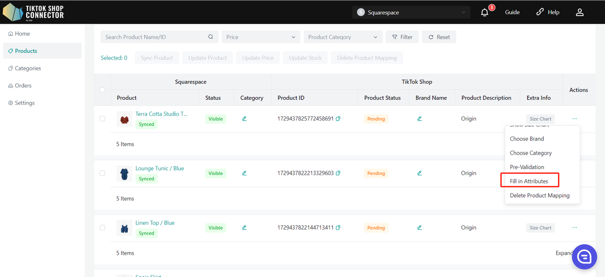Select Products in sidebar

point(42,51)
